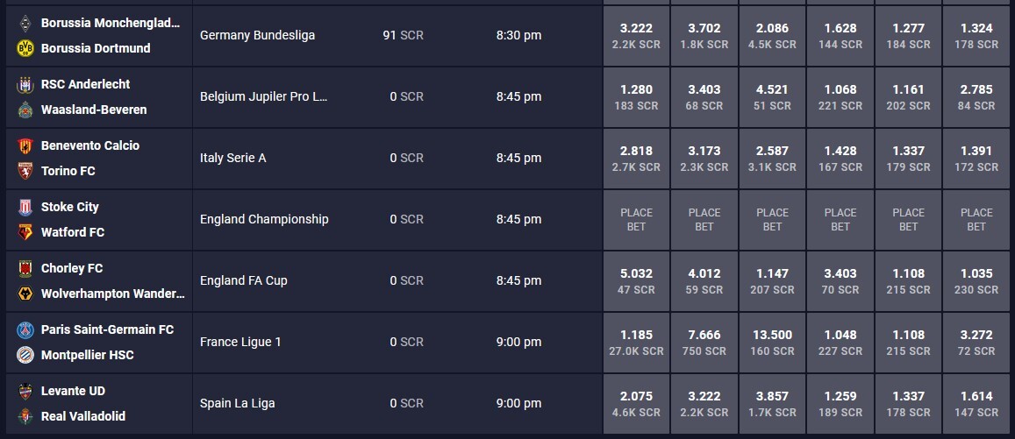
Task: Click the Montpellier HSC team logo
Action: [x=25, y=355]
